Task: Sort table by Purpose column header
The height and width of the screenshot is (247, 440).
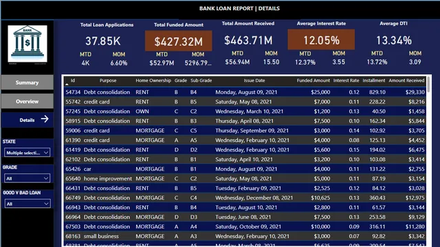Action: pos(108,81)
